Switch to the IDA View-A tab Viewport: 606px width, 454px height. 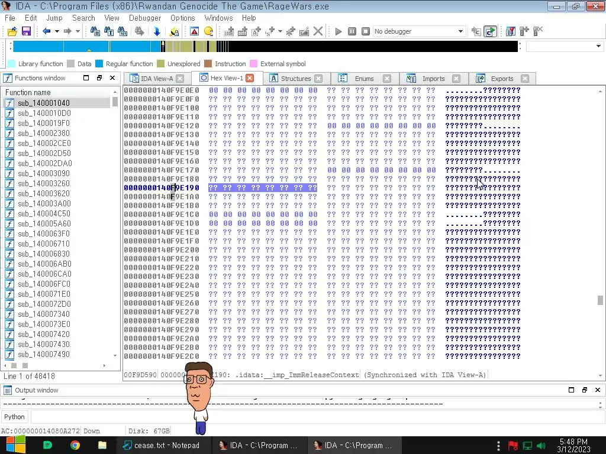[156, 79]
